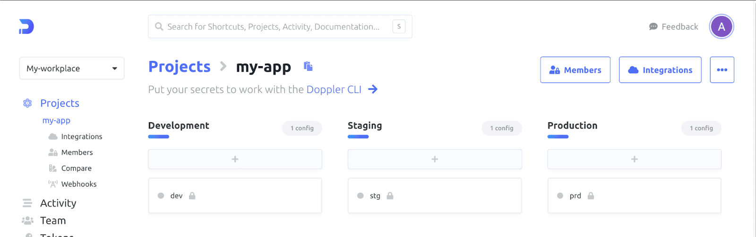Click the Doppler logo icon
756x237 pixels.
(x=26, y=26)
